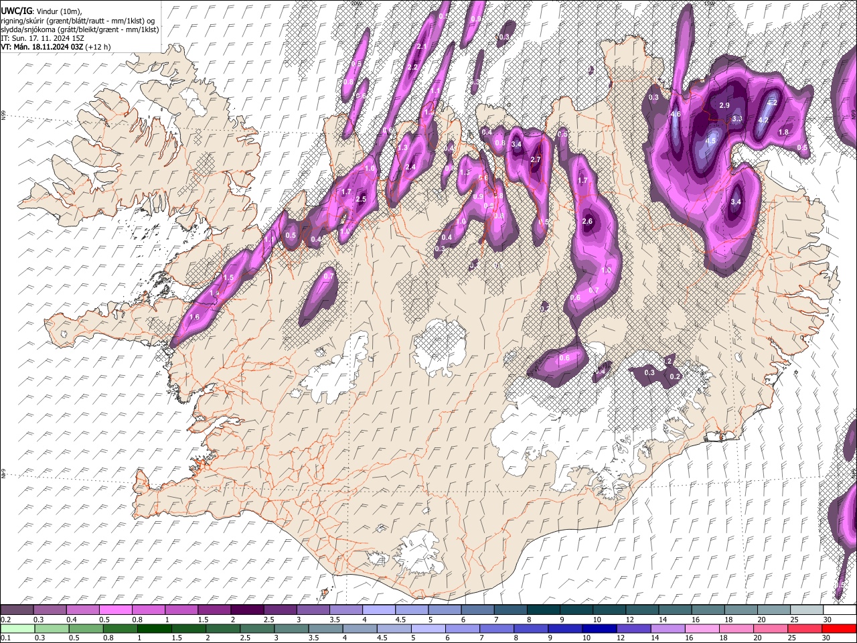
Task: Click the 'UWC/IG: Vindur (10m)' title line
Action: (x=40, y=11)
